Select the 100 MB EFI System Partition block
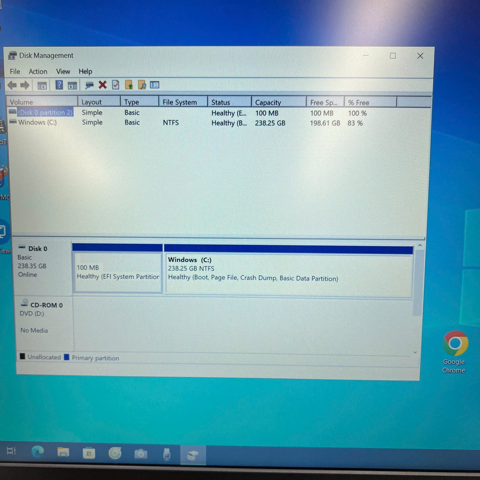The height and width of the screenshot is (480, 480). point(118,273)
